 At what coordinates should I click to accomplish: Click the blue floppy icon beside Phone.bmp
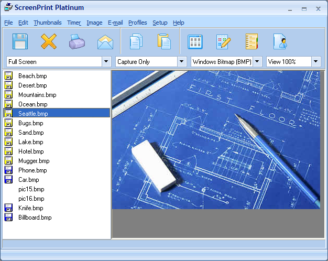(x=8, y=170)
